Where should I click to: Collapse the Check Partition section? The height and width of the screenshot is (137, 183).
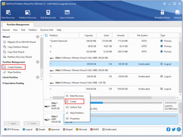point(38,78)
